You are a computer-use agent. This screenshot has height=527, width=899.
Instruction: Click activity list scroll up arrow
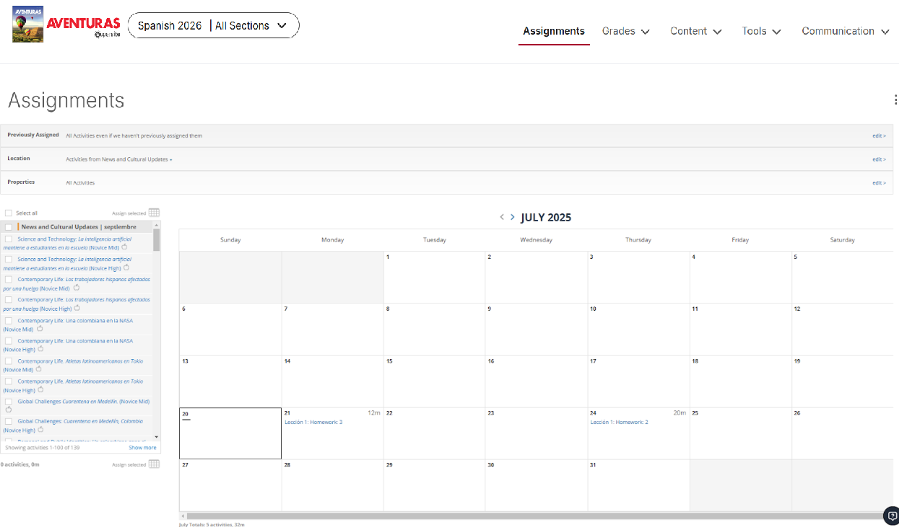(x=157, y=225)
